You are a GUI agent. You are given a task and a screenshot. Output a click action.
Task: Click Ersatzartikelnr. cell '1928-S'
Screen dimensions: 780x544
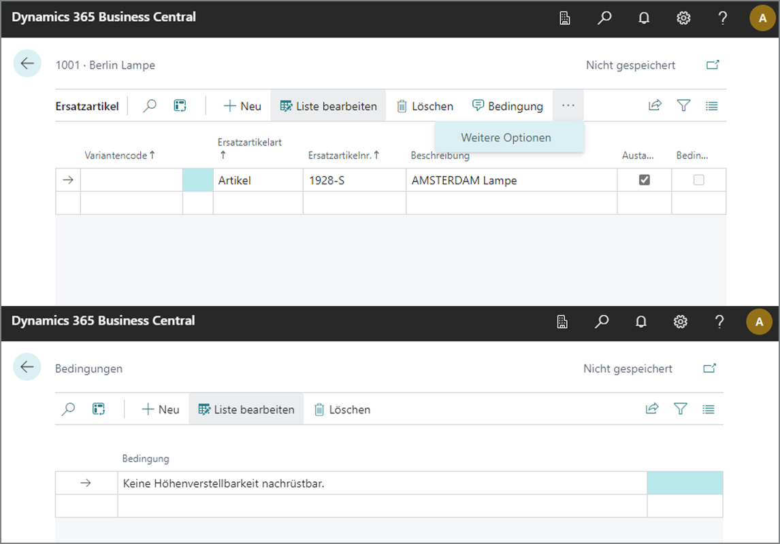[x=354, y=180]
